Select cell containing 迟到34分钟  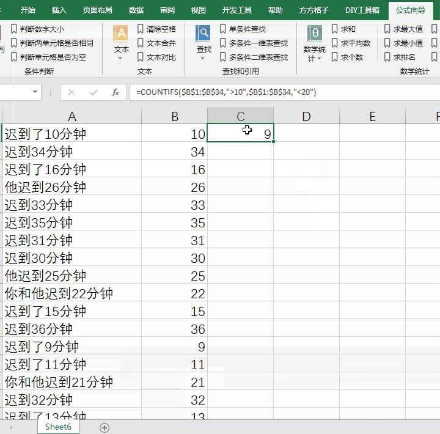72,151
